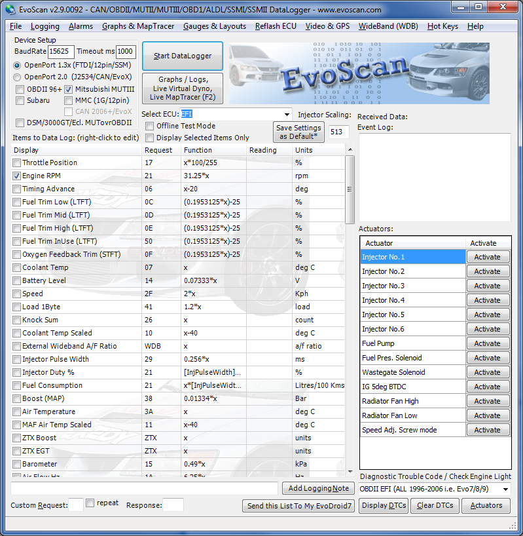Activate the Radiator Fan High actuator
Viewport: 523px width, 536px height.
(488, 401)
